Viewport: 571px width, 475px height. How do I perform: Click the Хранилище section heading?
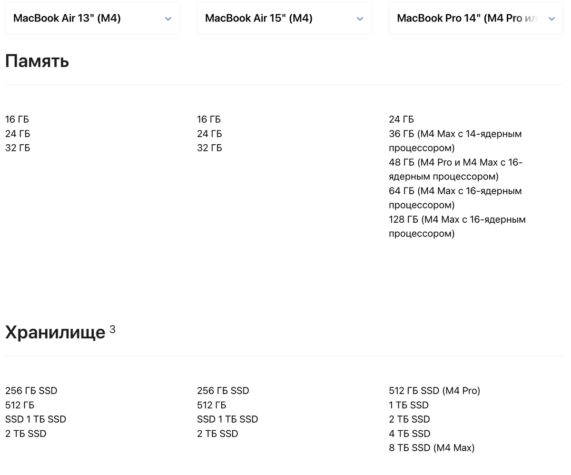tap(55, 332)
